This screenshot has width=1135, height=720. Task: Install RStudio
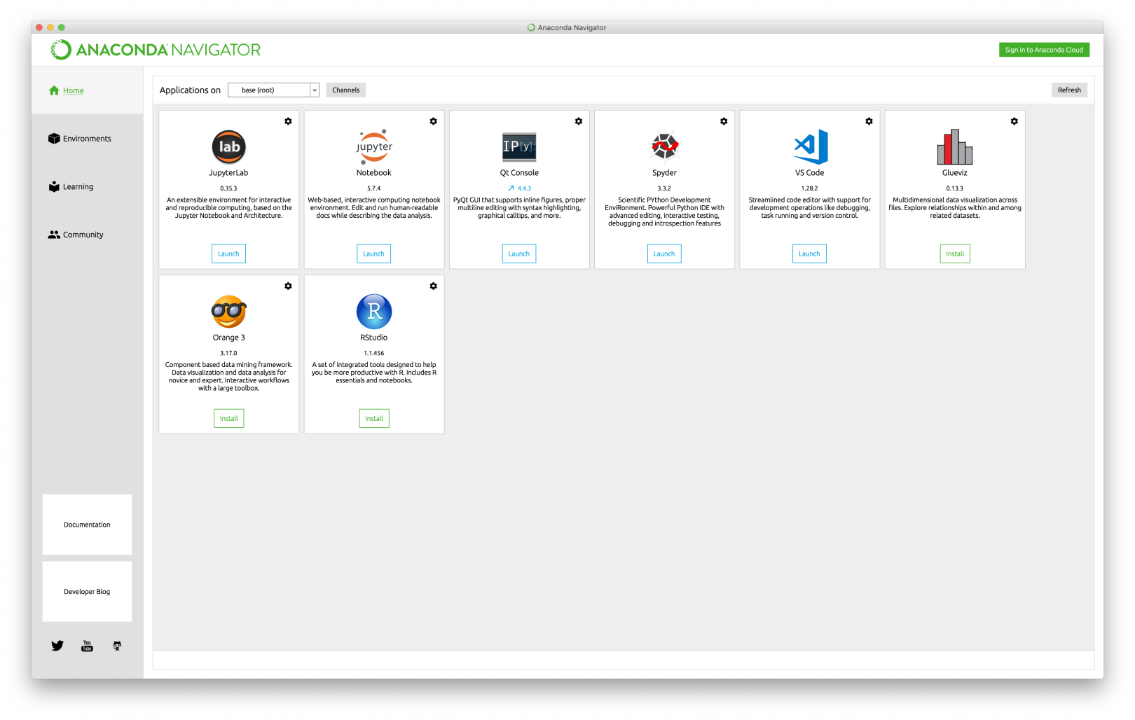tap(374, 418)
